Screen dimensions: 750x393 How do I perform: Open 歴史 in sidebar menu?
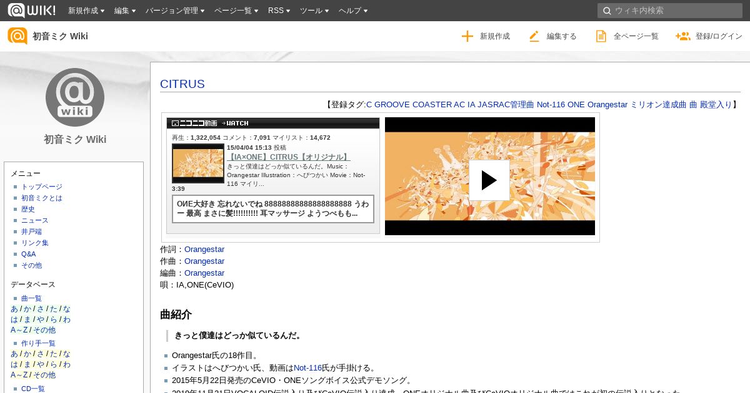click(x=28, y=209)
